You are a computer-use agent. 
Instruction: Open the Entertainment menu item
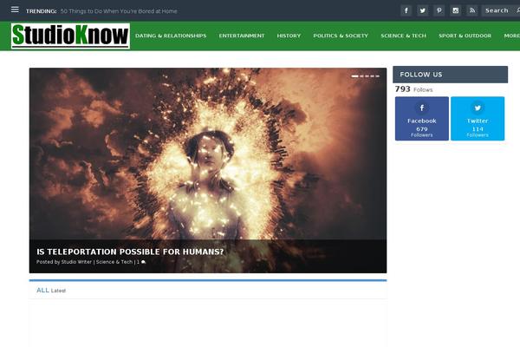(x=242, y=36)
